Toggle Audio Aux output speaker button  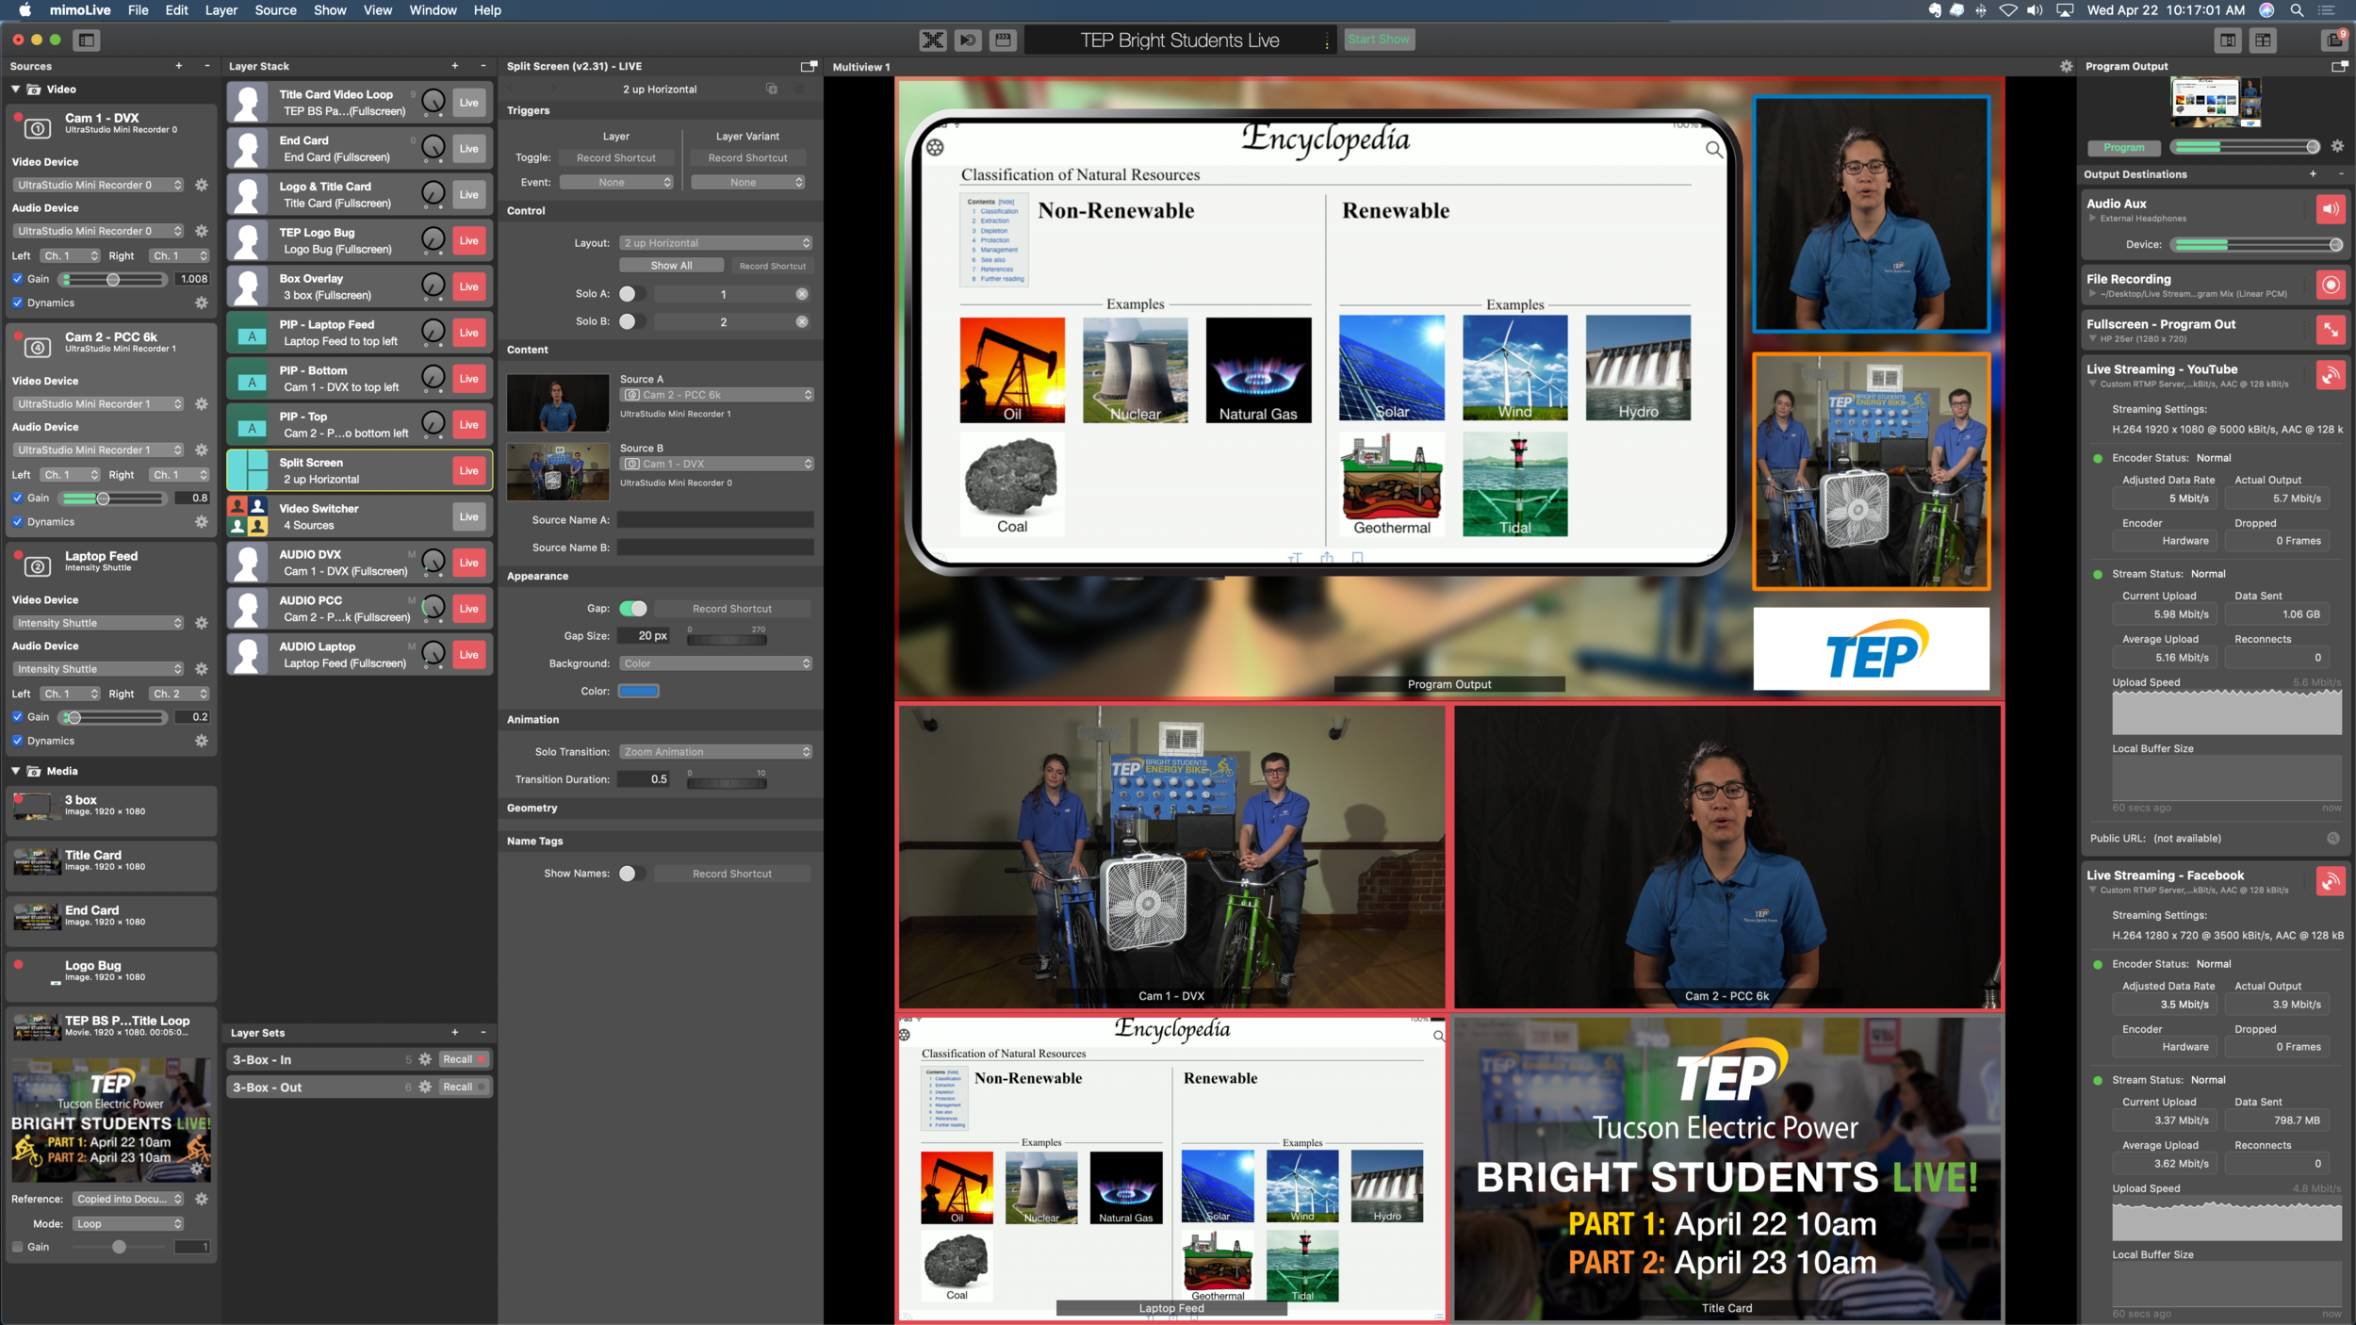[x=2331, y=209]
